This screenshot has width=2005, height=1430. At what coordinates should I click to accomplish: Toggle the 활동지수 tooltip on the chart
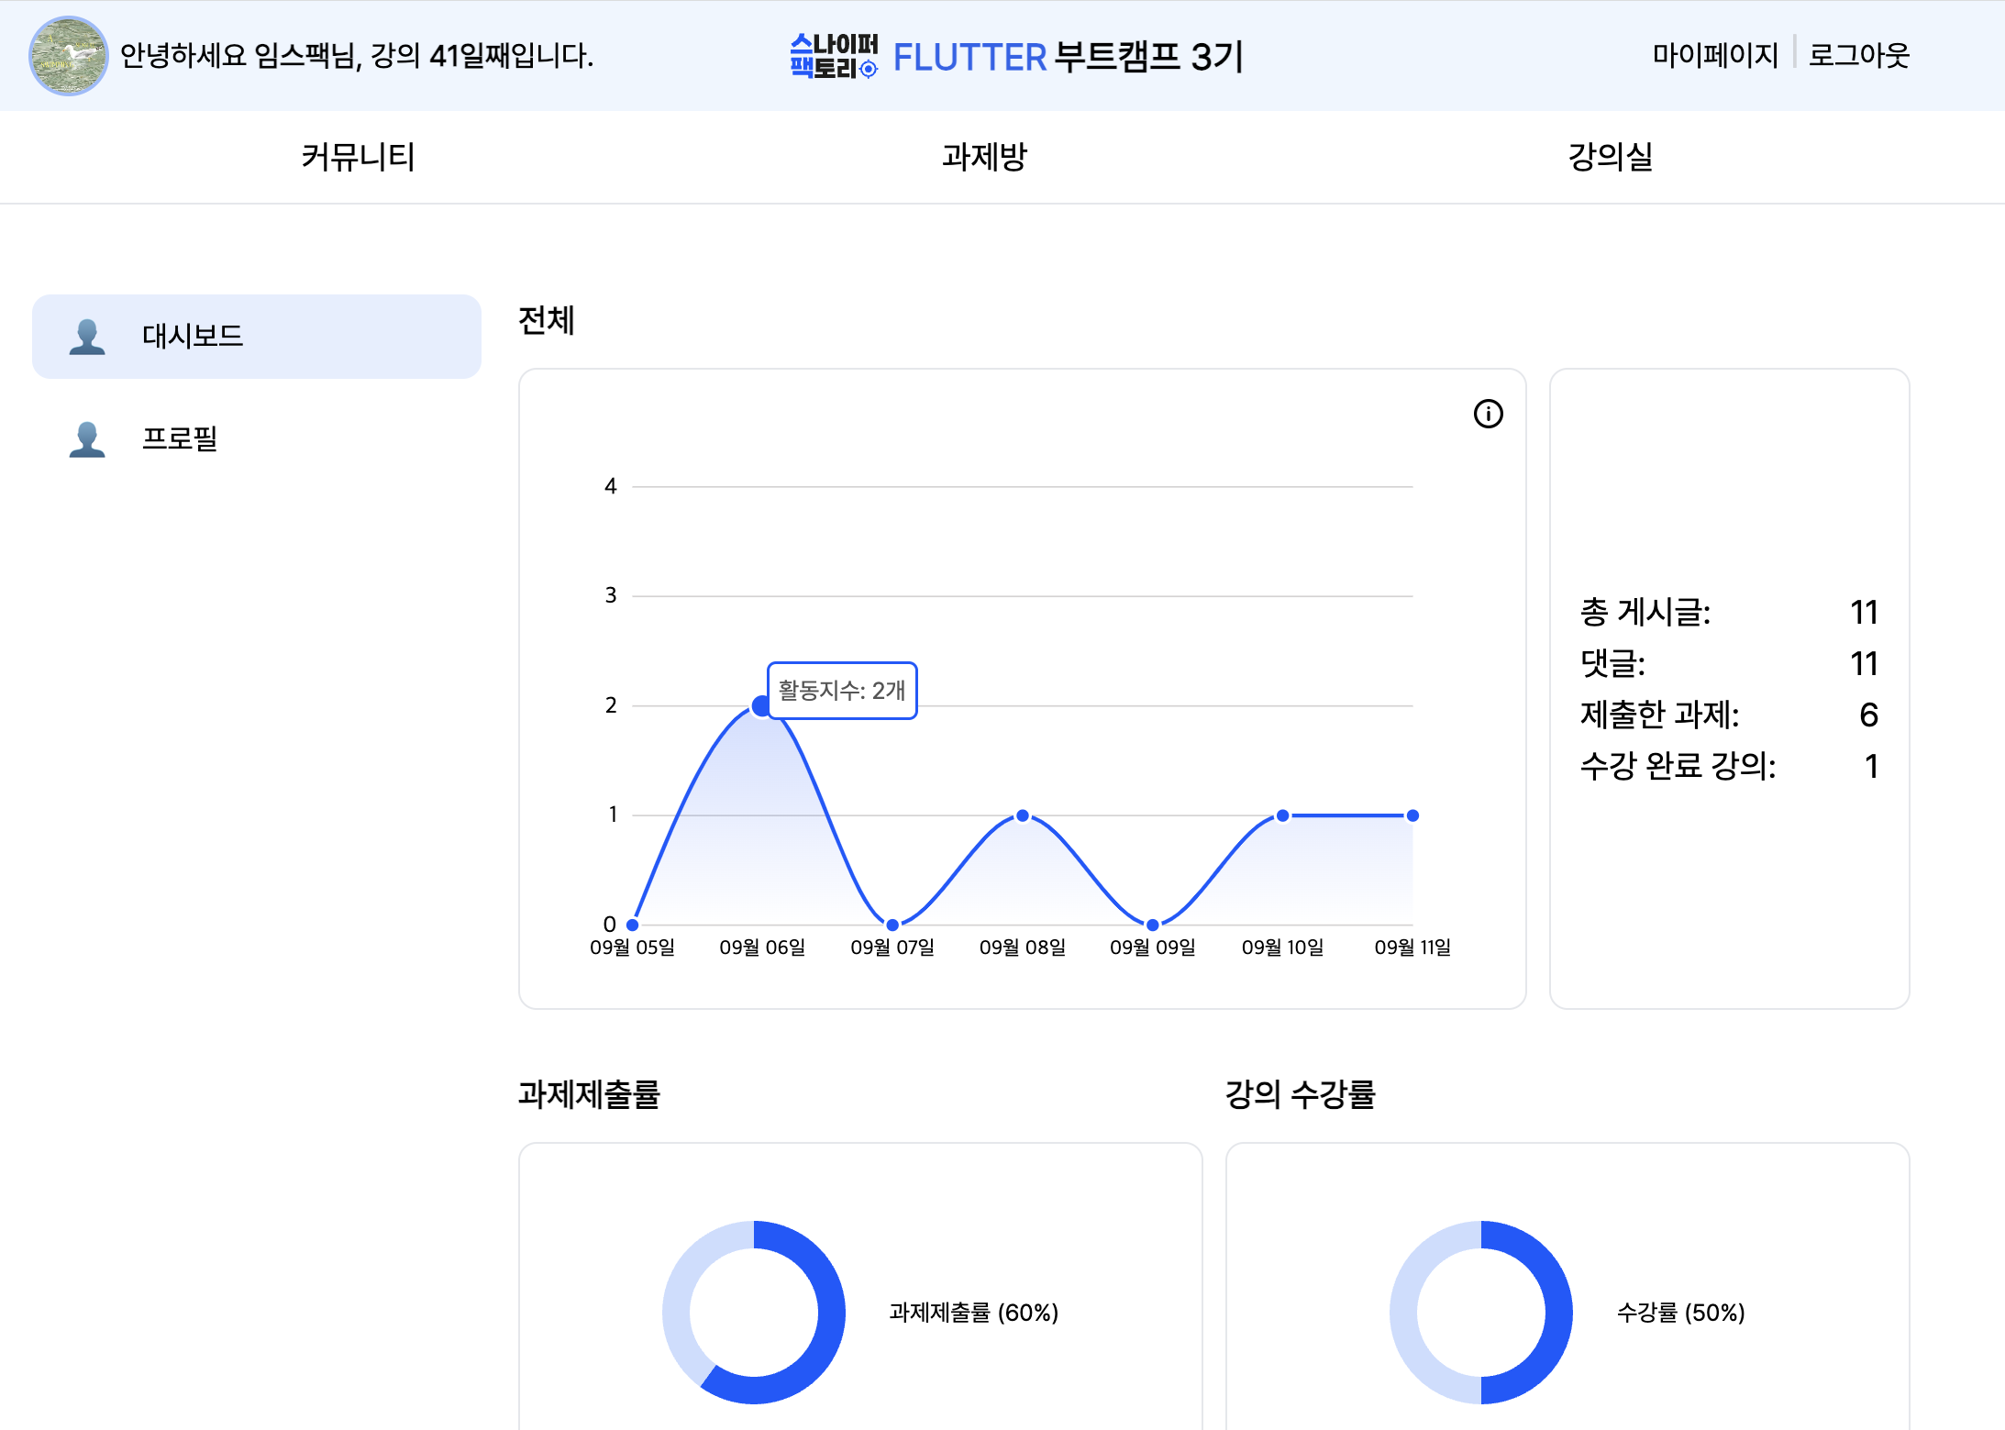842,691
